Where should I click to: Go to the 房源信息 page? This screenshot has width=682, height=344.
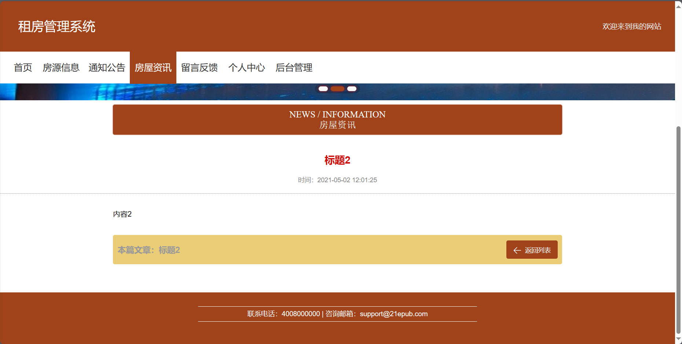(61, 68)
